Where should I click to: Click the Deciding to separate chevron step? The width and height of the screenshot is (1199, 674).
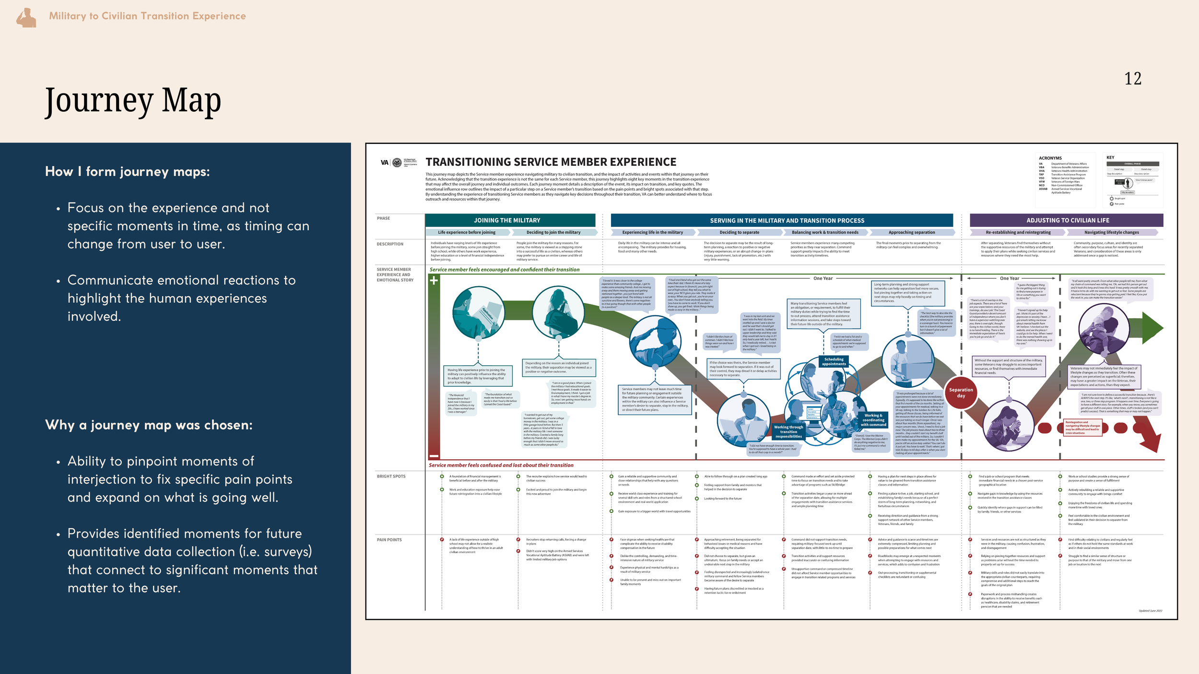coord(739,232)
